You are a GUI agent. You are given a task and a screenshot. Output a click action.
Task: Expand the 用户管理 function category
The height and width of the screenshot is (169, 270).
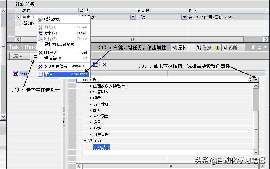coord(91,134)
